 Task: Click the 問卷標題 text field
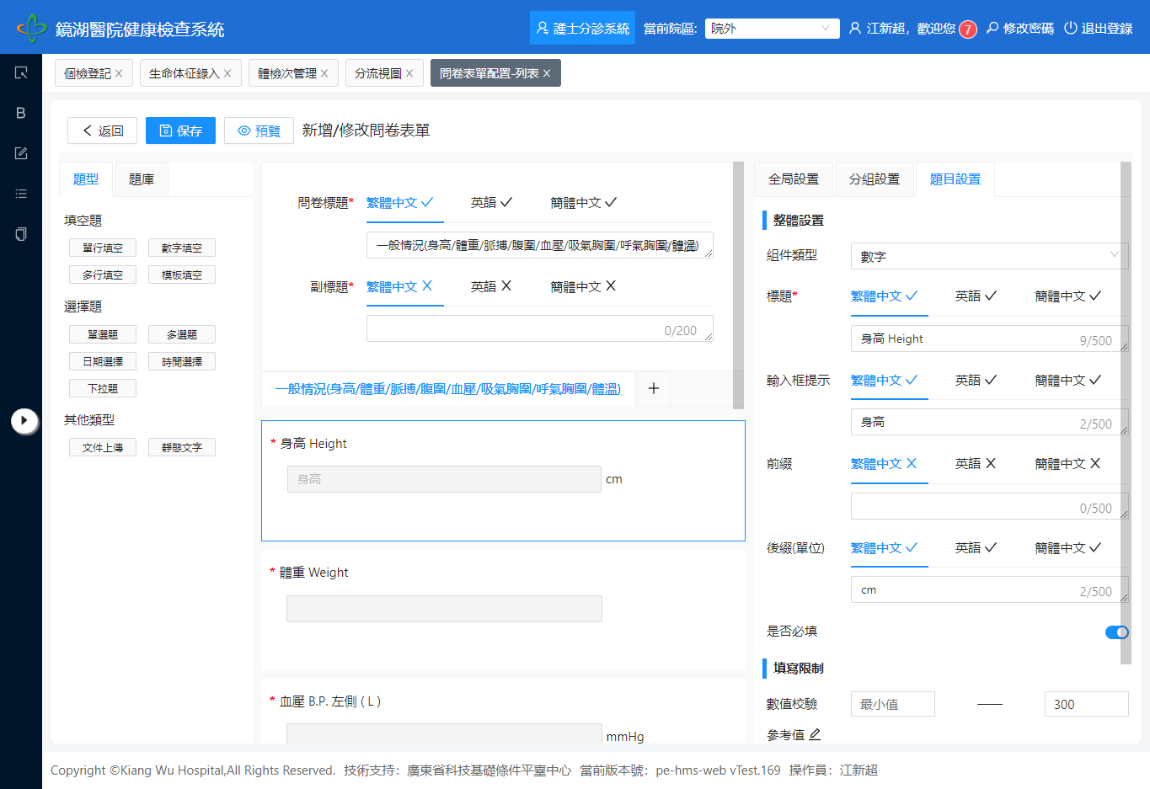click(x=540, y=245)
